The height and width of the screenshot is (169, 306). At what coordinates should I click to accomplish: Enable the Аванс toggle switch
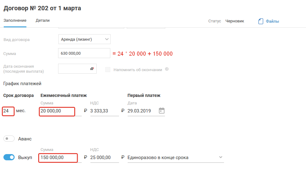pos(9,139)
